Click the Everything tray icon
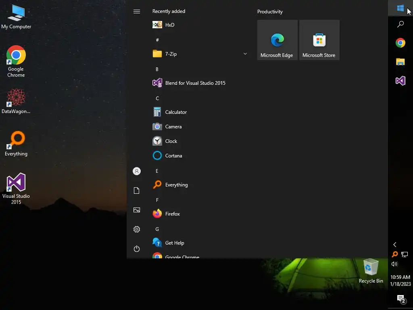 (x=394, y=254)
